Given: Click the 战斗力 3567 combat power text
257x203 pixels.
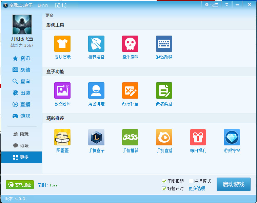Looking at the screenshot, I should pyautogui.click(x=22, y=45).
